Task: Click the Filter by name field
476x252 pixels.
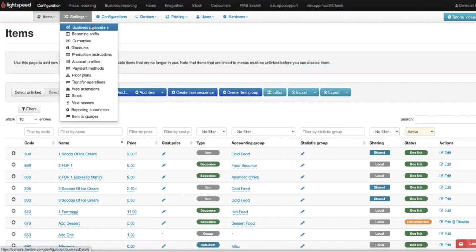Action: point(90,132)
